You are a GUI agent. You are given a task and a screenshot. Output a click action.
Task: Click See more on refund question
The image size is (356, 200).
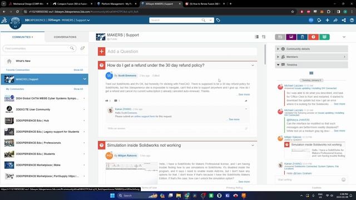click(x=244, y=94)
